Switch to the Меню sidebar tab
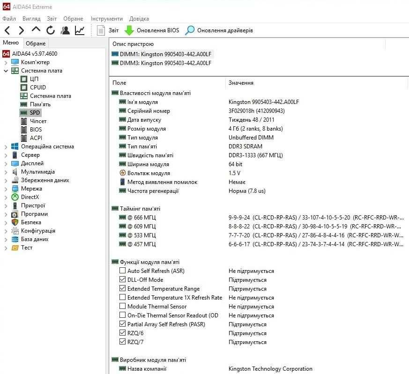This screenshot has width=409, height=374. [x=11, y=43]
